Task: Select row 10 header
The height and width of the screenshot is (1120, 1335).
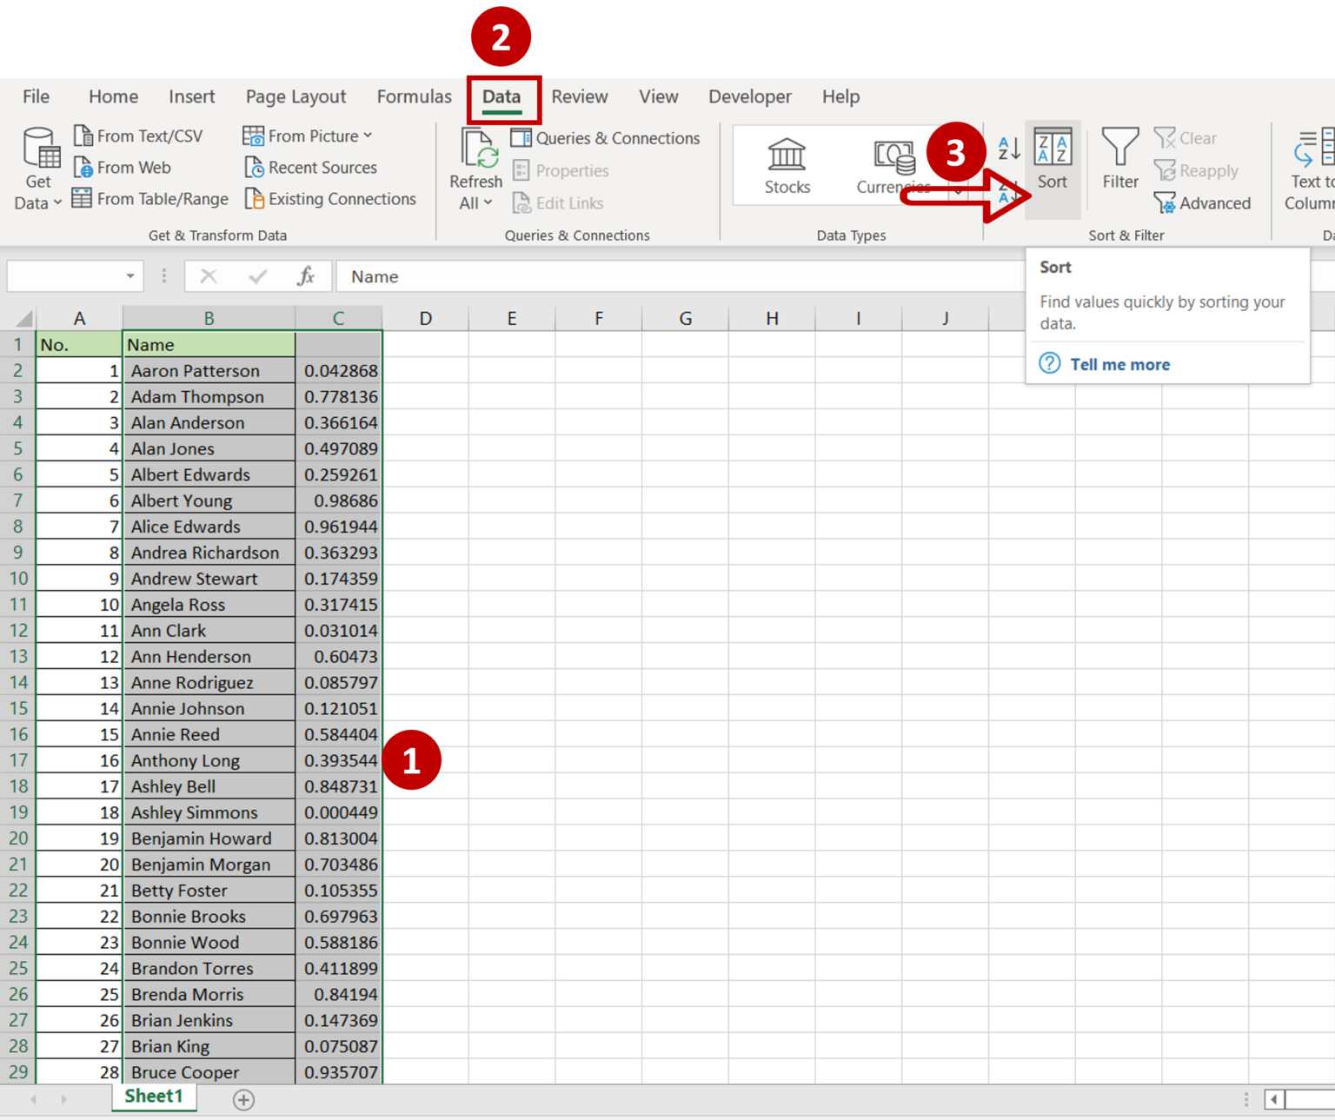Action: coord(18,579)
